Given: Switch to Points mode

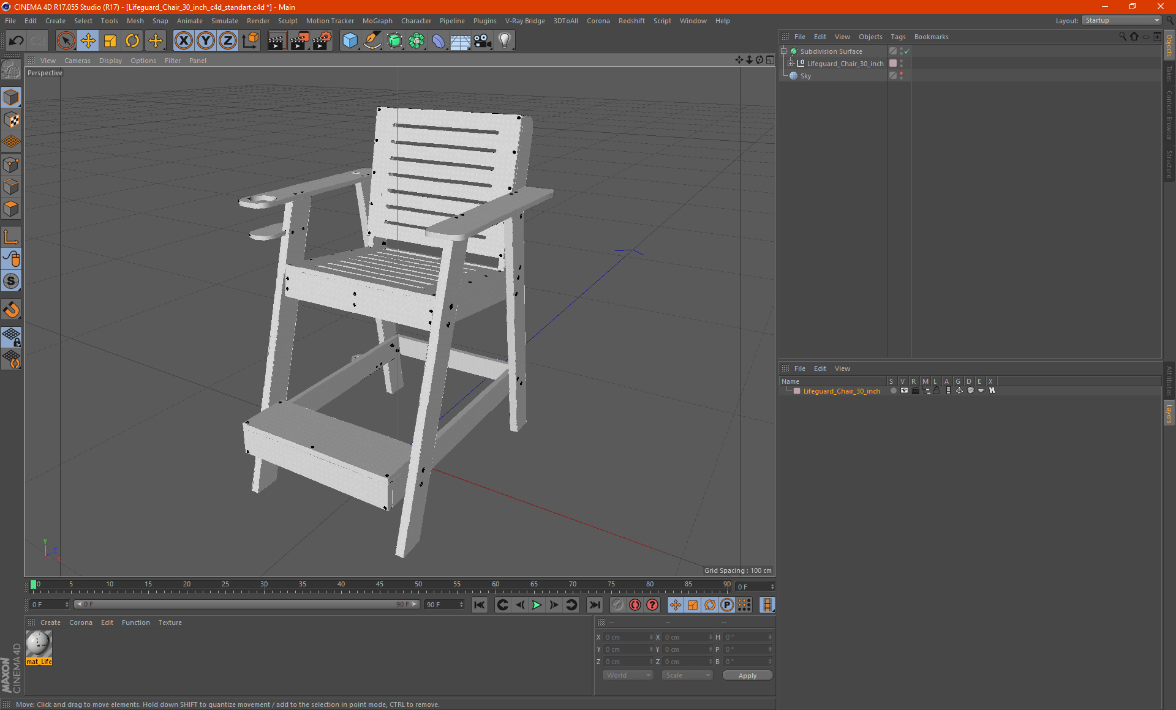Looking at the screenshot, I should [x=11, y=165].
